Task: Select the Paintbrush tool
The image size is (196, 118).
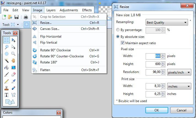Action: pos(7,74)
